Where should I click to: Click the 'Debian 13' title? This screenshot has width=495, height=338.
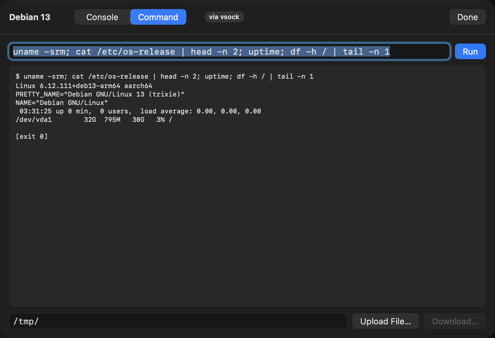click(x=30, y=17)
